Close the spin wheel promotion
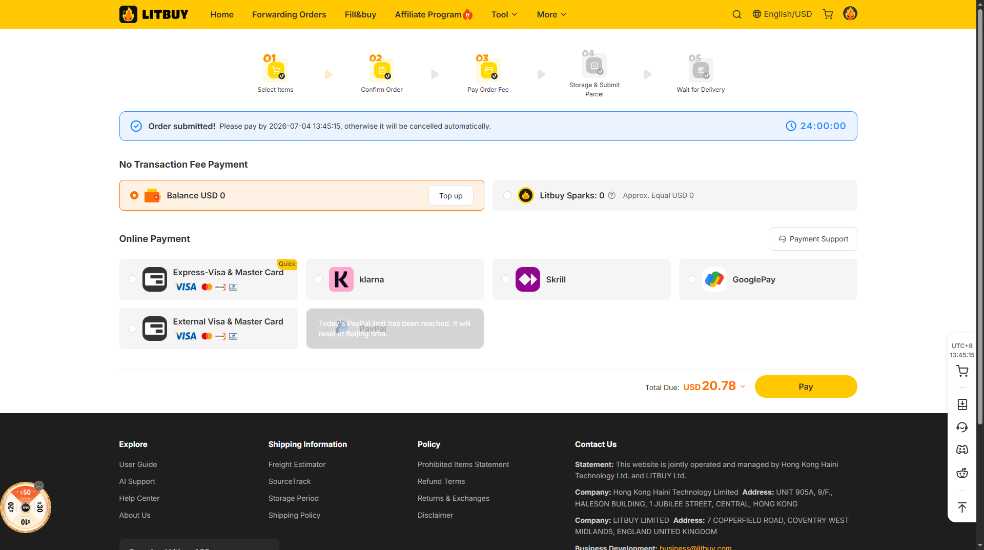Image resolution: width=984 pixels, height=550 pixels. 39,485
